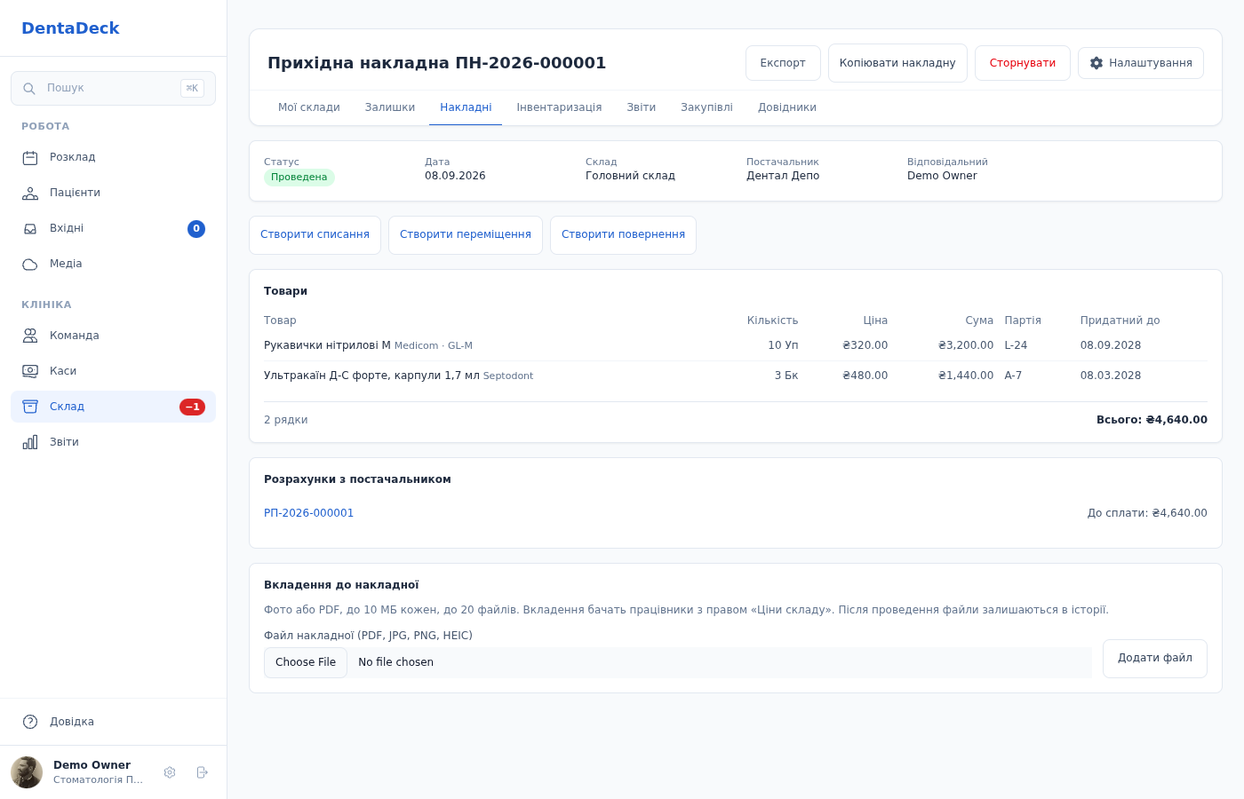Click the Всього: ₴4,640.00 total

pyautogui.click(x=1152, y=420)
